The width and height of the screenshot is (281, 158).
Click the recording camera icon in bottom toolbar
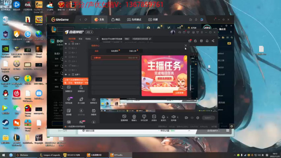point(187,118)
